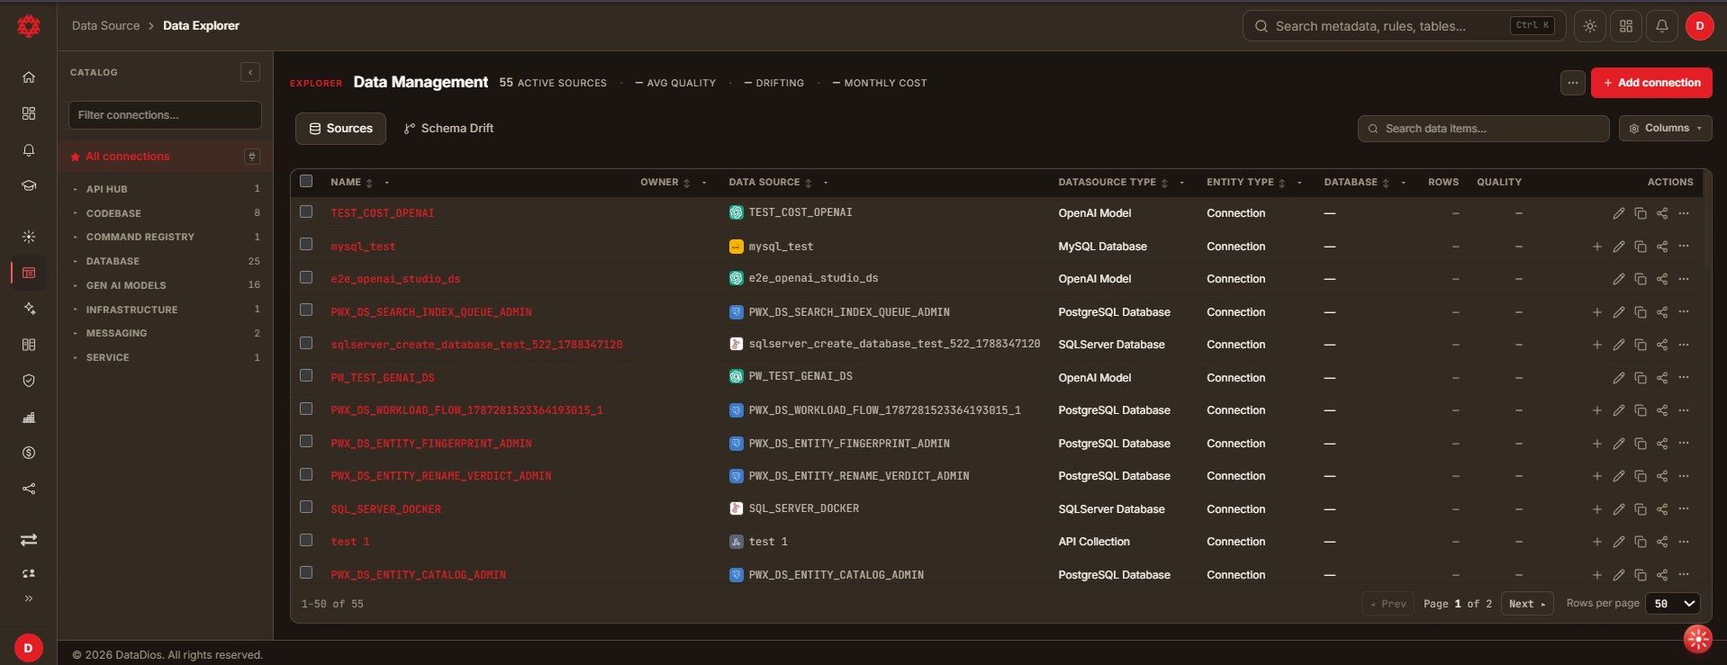Expand the DATABASE catalog category
The image size is (1727, 665).
coord(166,261)
